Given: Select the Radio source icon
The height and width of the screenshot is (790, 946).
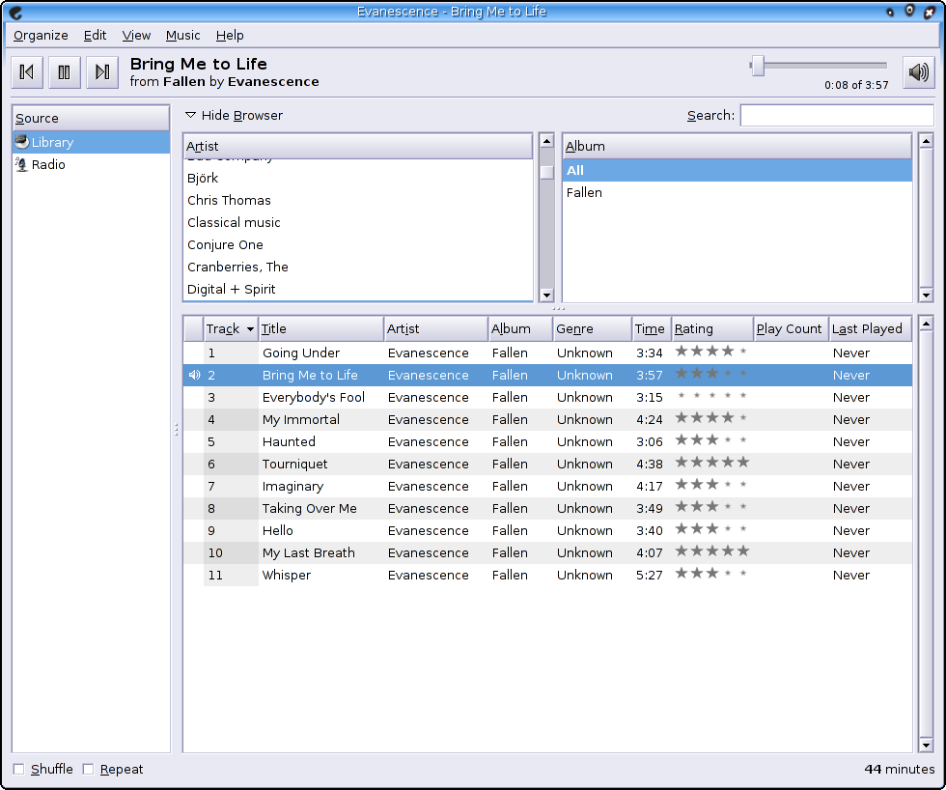Looking at the screenshot, I should pyautogui.click(x=21, y=164).
